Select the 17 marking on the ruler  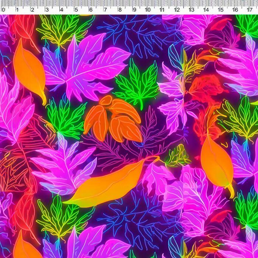250,10
